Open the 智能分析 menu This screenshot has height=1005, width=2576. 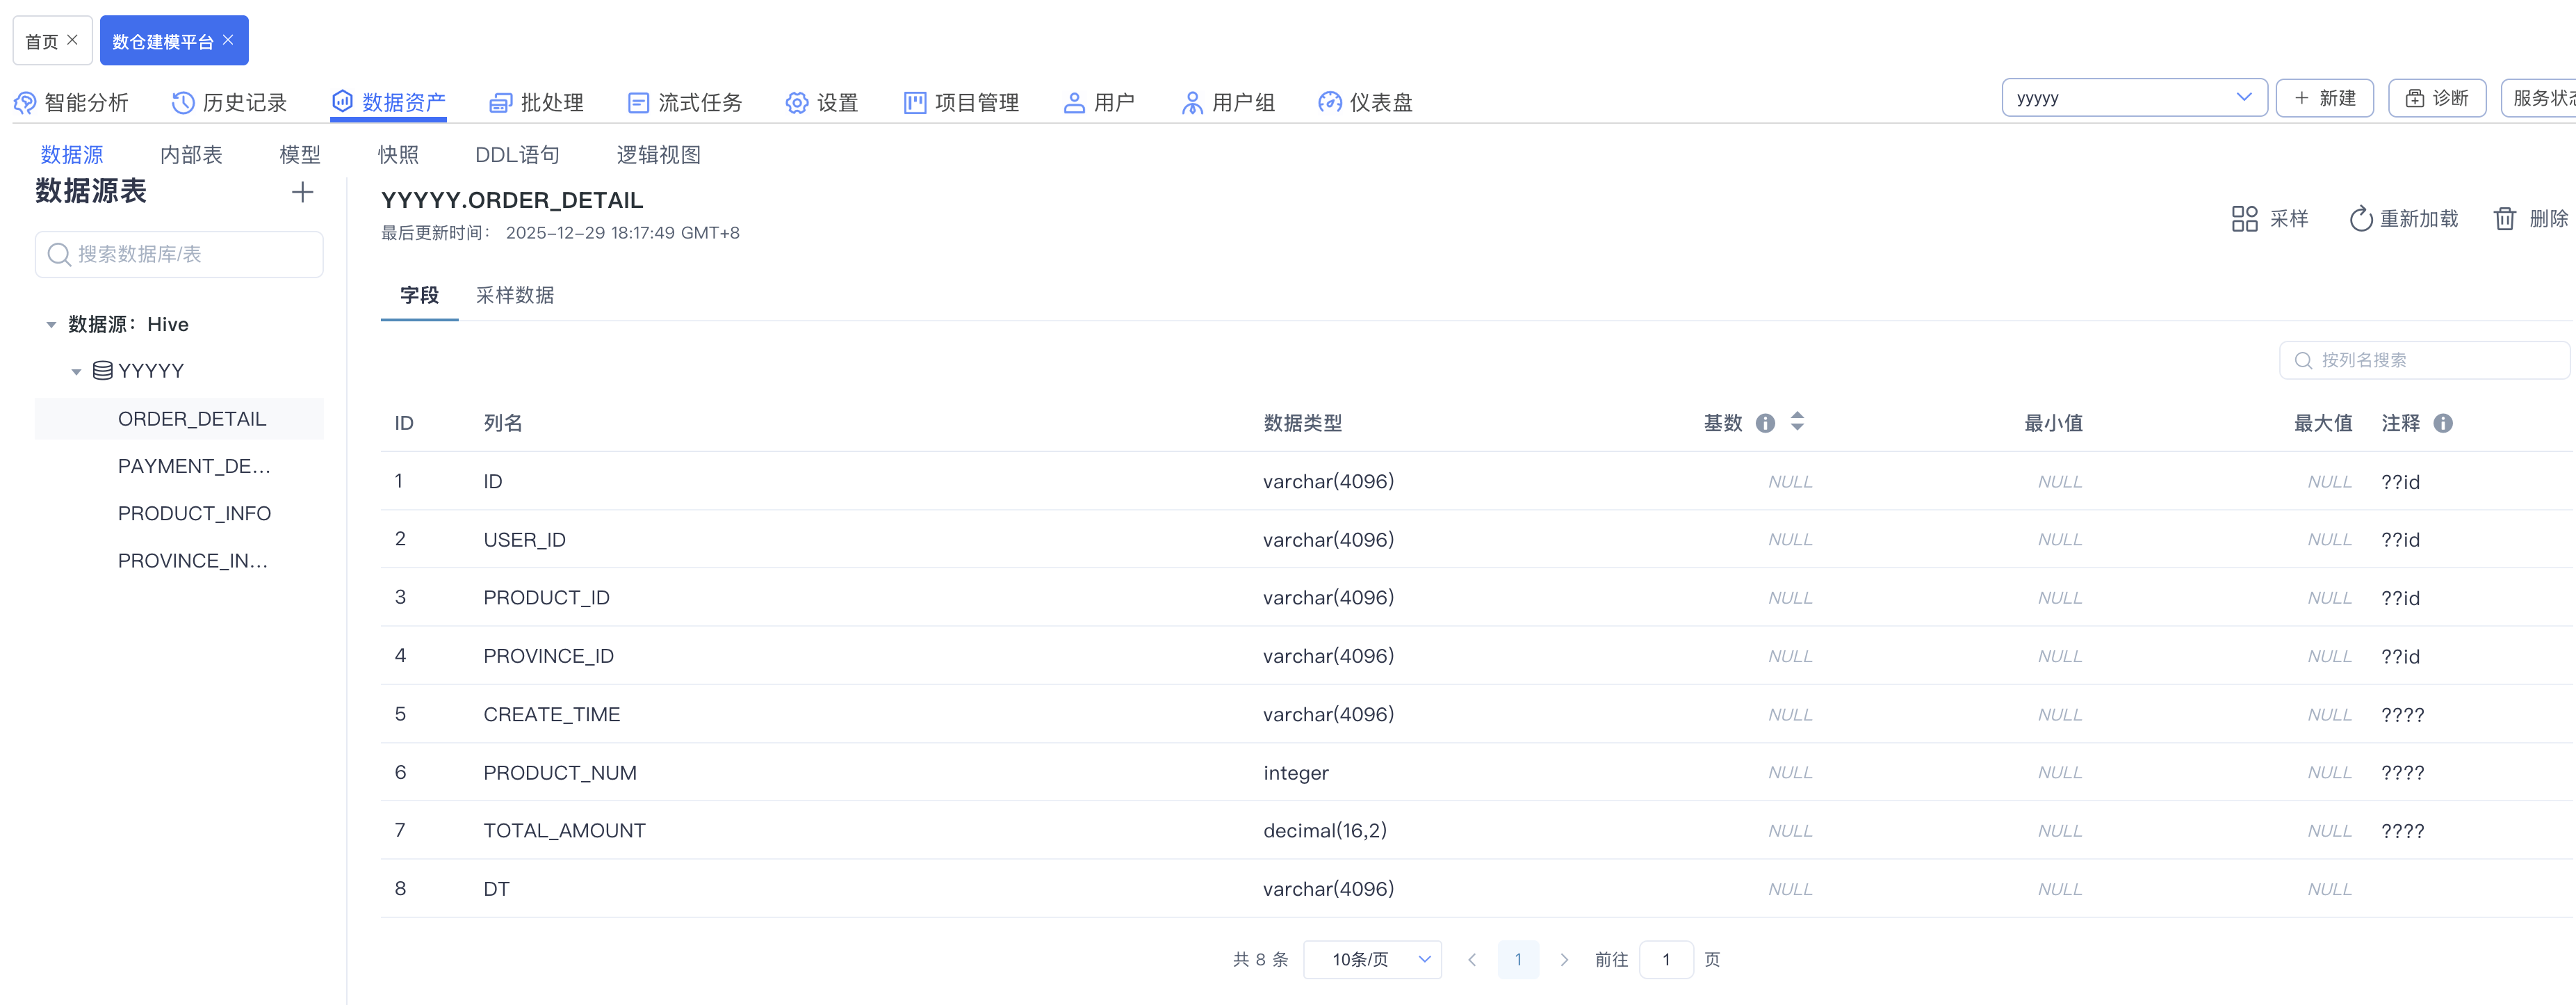click(71, 102)
